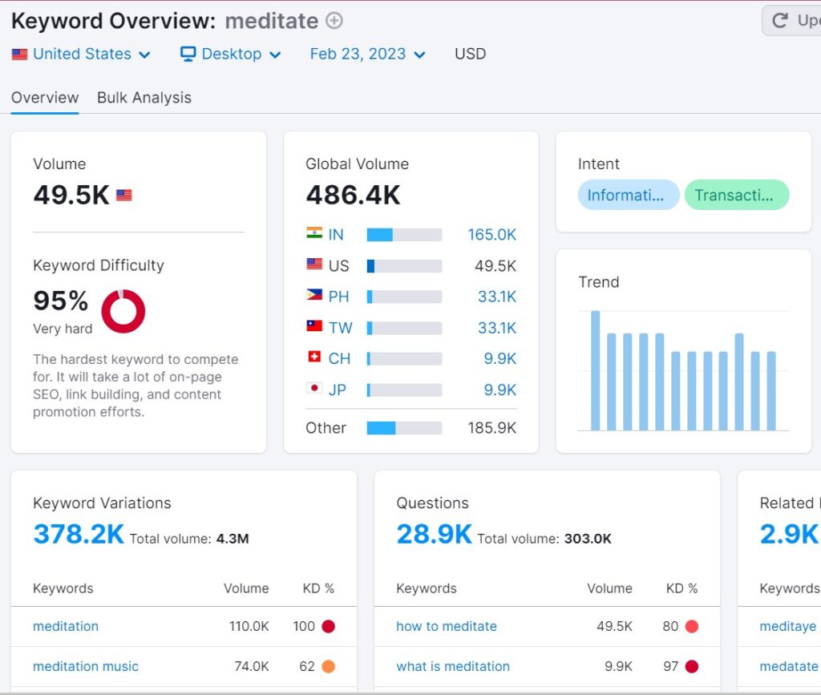Screen dimensions: 821x695
Task: Click the Switzerland flag icon
Action: 314,358
